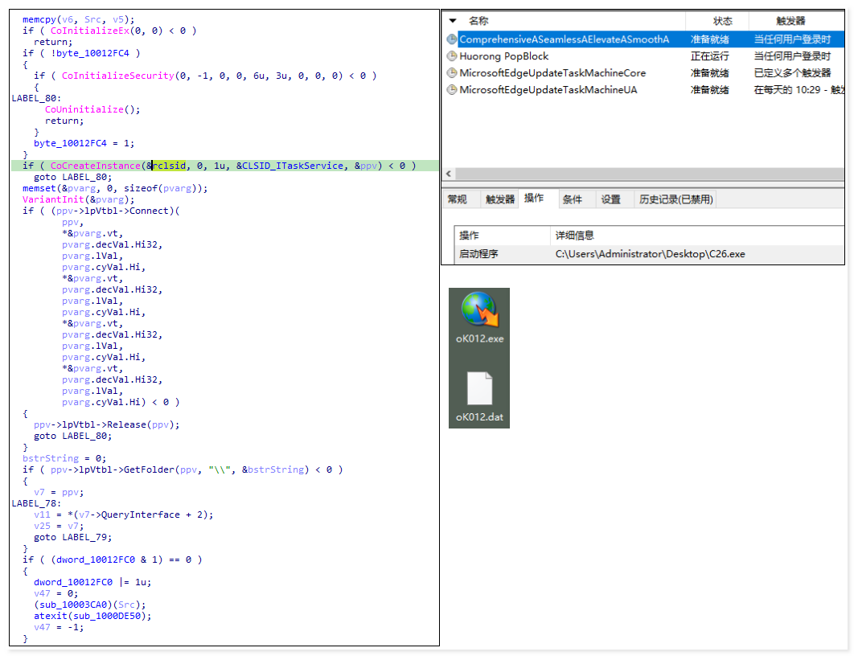Viewport: 854px width, 656px height.
Task: Select the oK012.dat blank file icon
Action: [479, 389]
